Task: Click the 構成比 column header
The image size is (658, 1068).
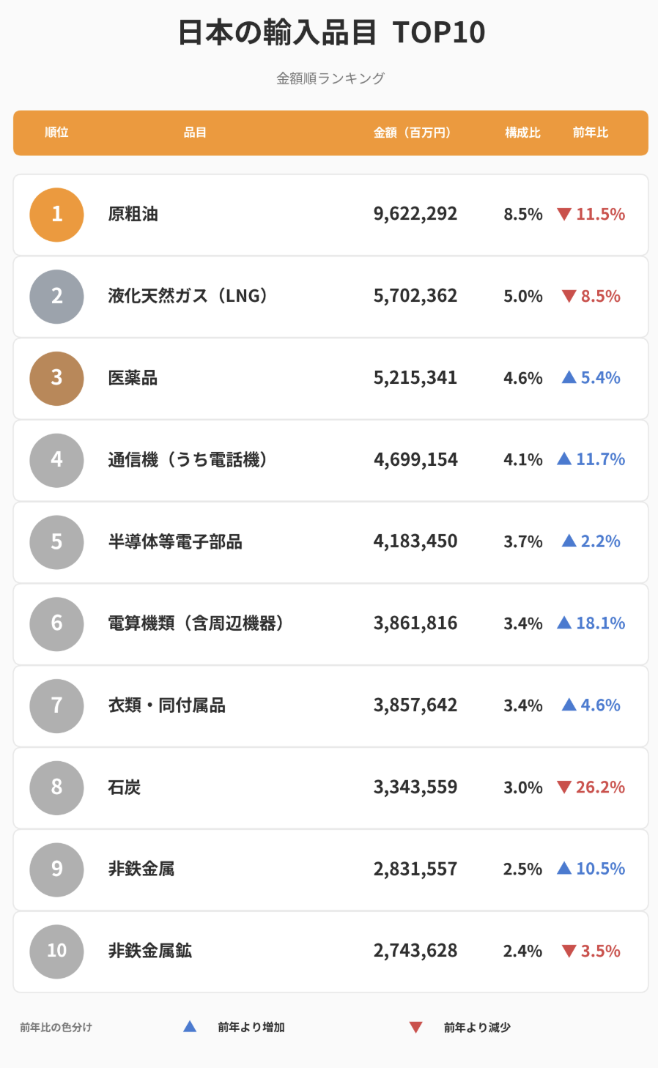Action: (522, 133)
